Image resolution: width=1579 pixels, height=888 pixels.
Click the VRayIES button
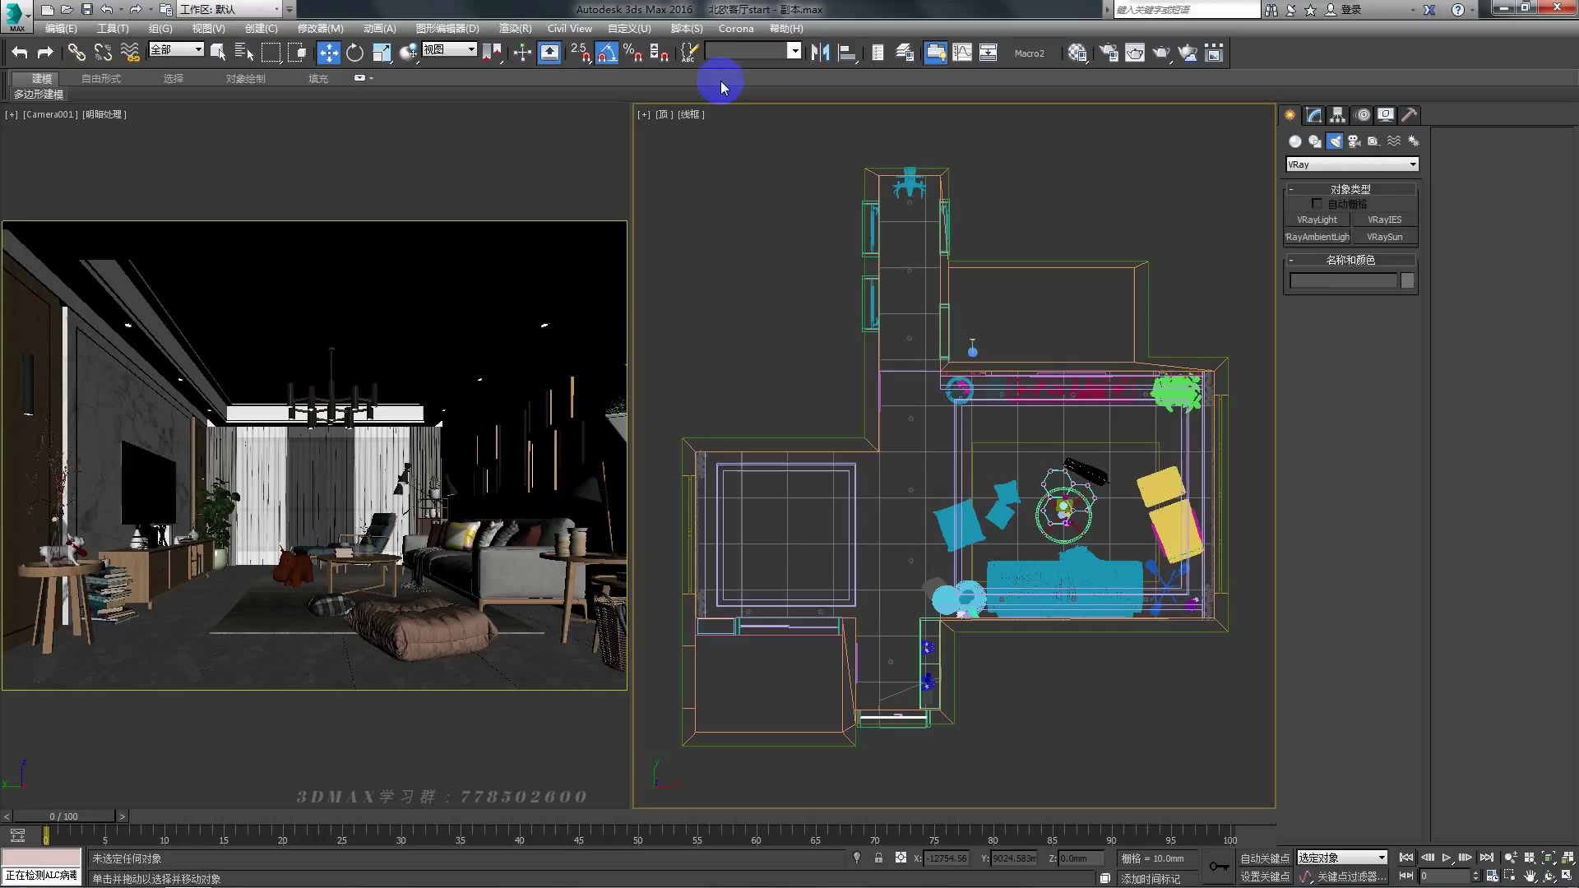coord(1384,220)
